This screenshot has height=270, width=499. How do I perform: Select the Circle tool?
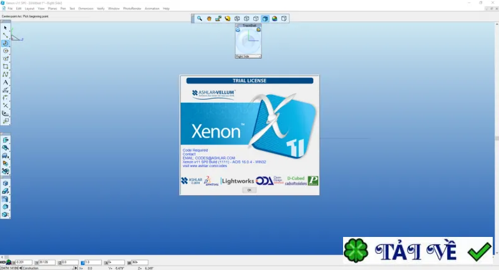(6, 51)
